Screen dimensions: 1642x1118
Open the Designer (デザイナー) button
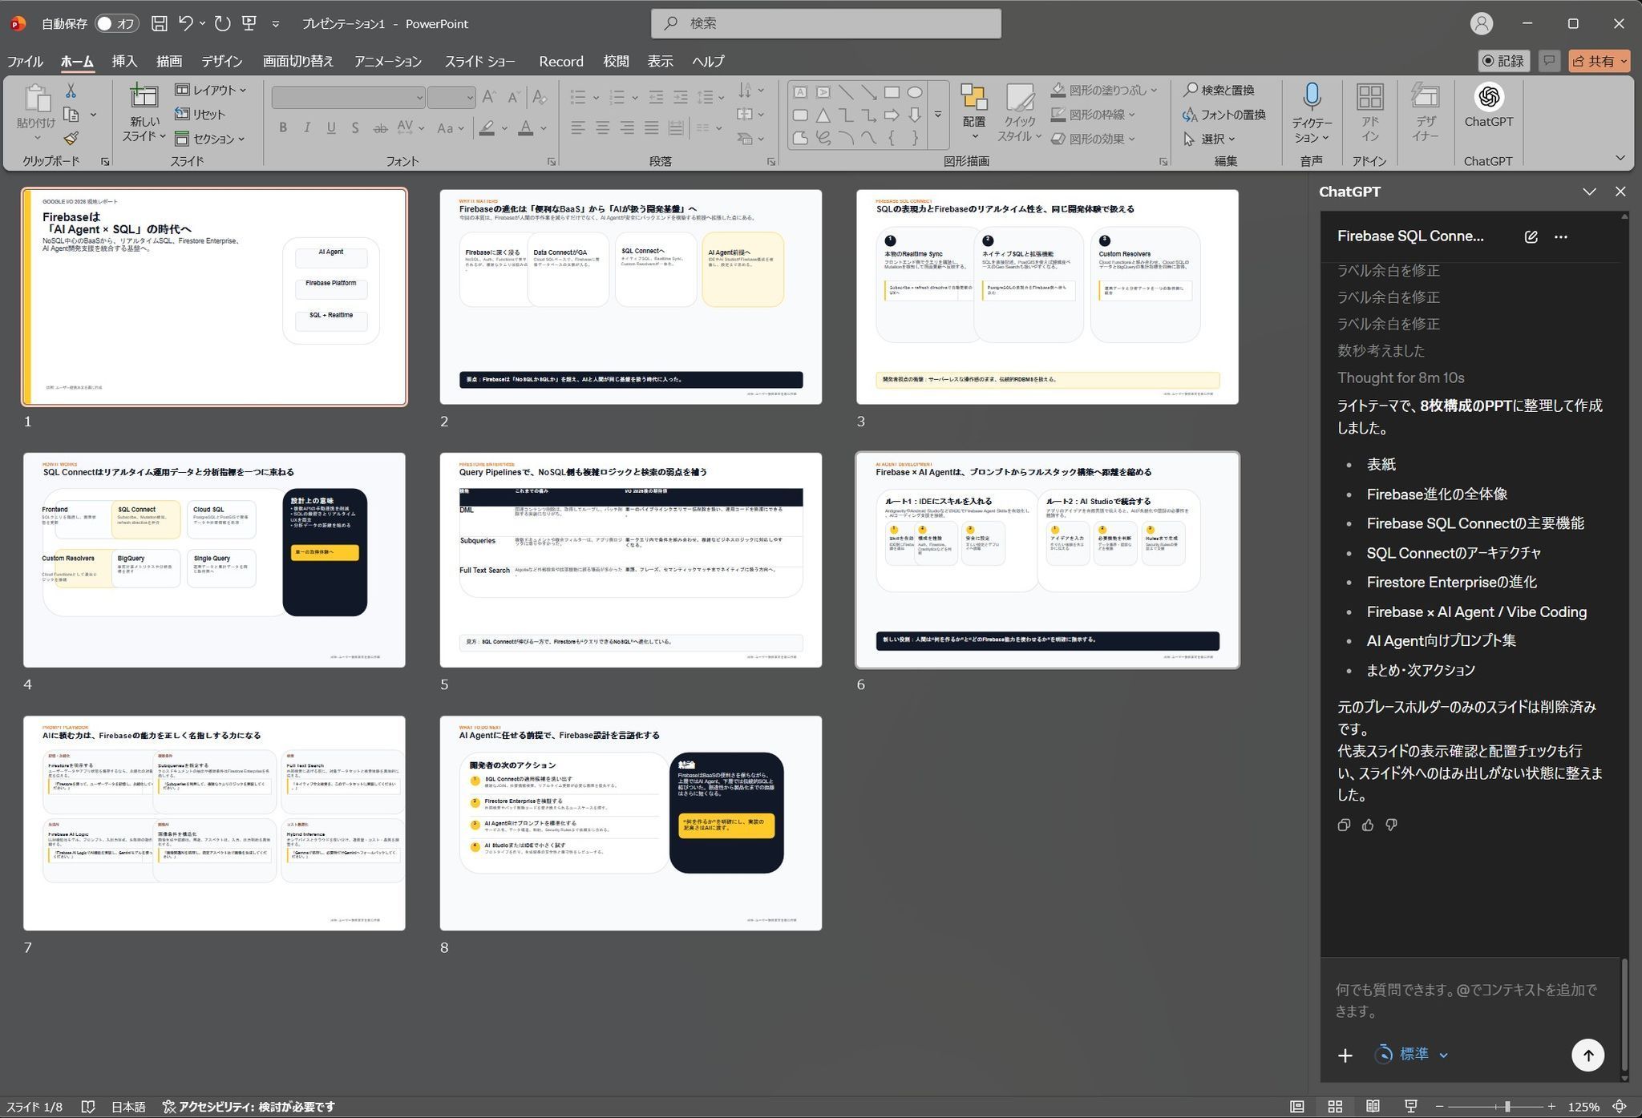[x=1425, y=112]
